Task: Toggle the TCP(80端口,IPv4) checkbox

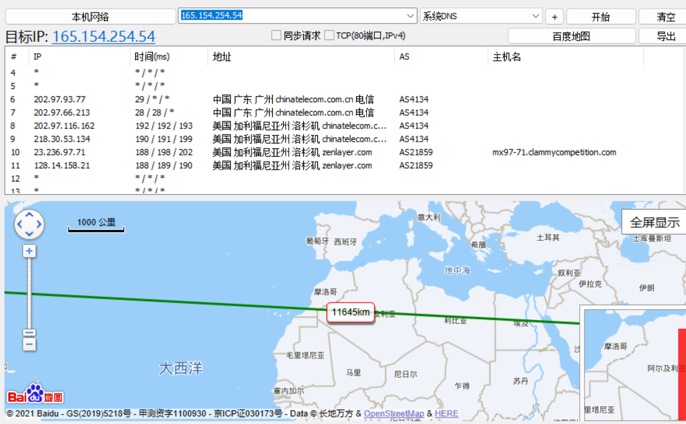Action: pos(329,36)
